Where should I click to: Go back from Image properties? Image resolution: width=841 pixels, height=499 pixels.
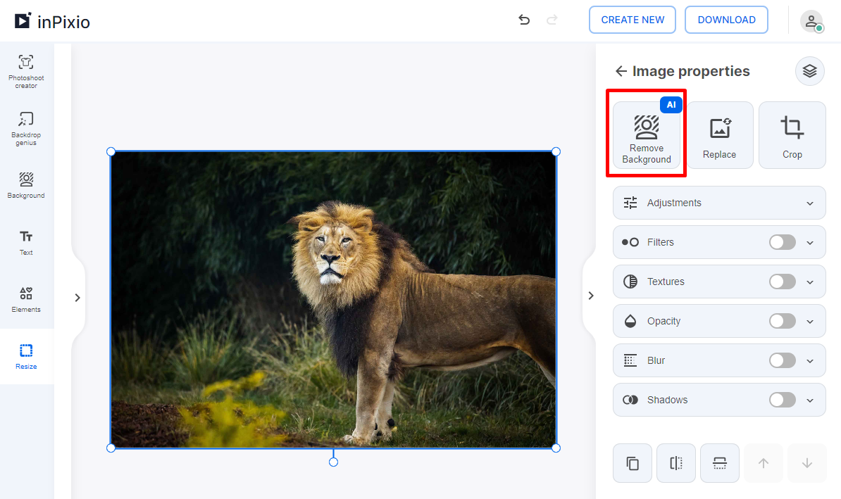click(621, 71)
